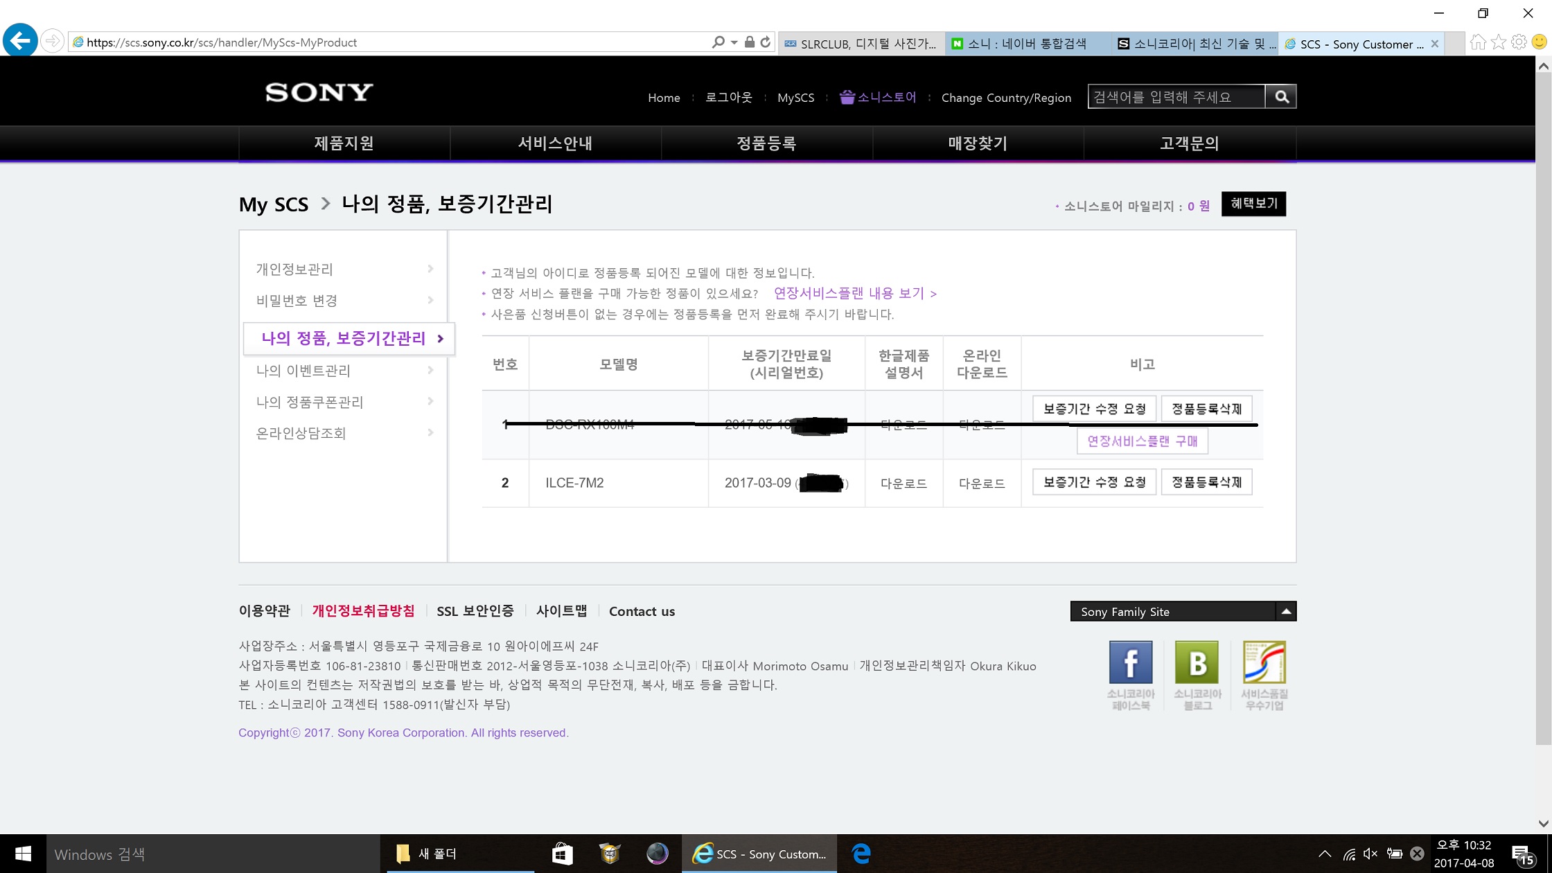
Task: Click the magnifier search button in header
Action: pyautogui.click(x=1281, y=97)
